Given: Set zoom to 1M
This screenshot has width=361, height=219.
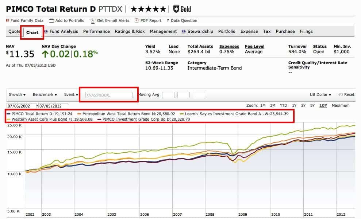Looking at the screenshot, I should (263, 105).
